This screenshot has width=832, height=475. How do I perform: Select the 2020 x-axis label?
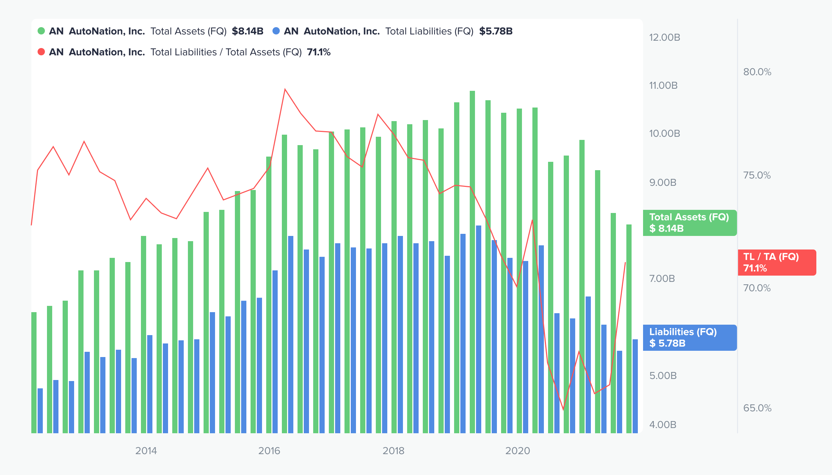[517, 451]
